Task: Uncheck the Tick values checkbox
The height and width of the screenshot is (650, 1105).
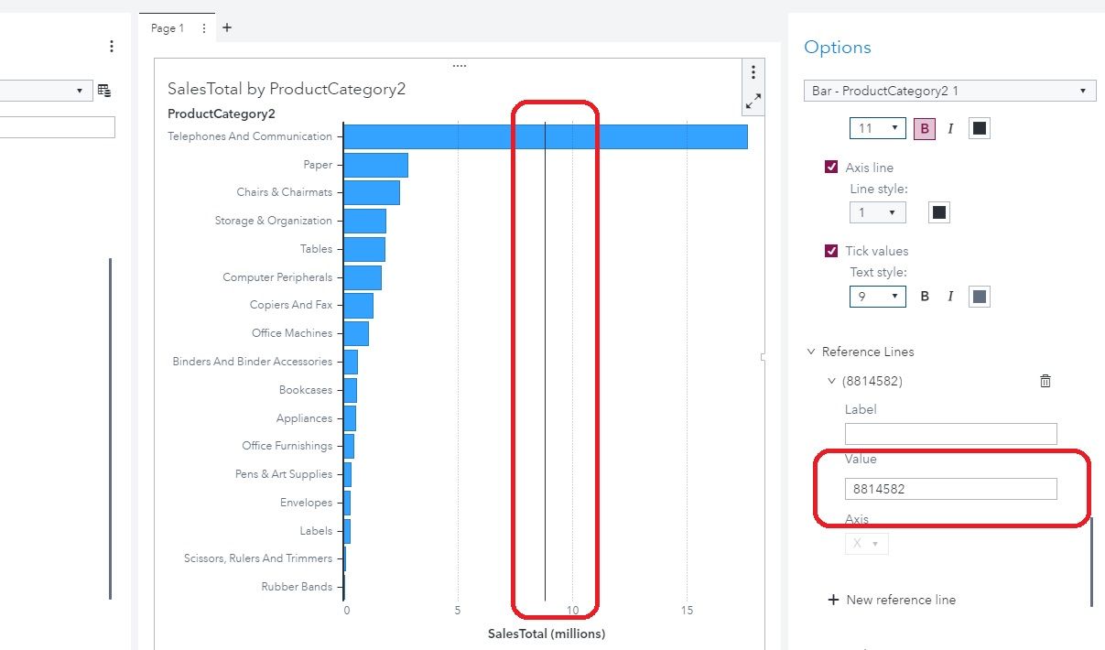Action: (x=831, y=251)
